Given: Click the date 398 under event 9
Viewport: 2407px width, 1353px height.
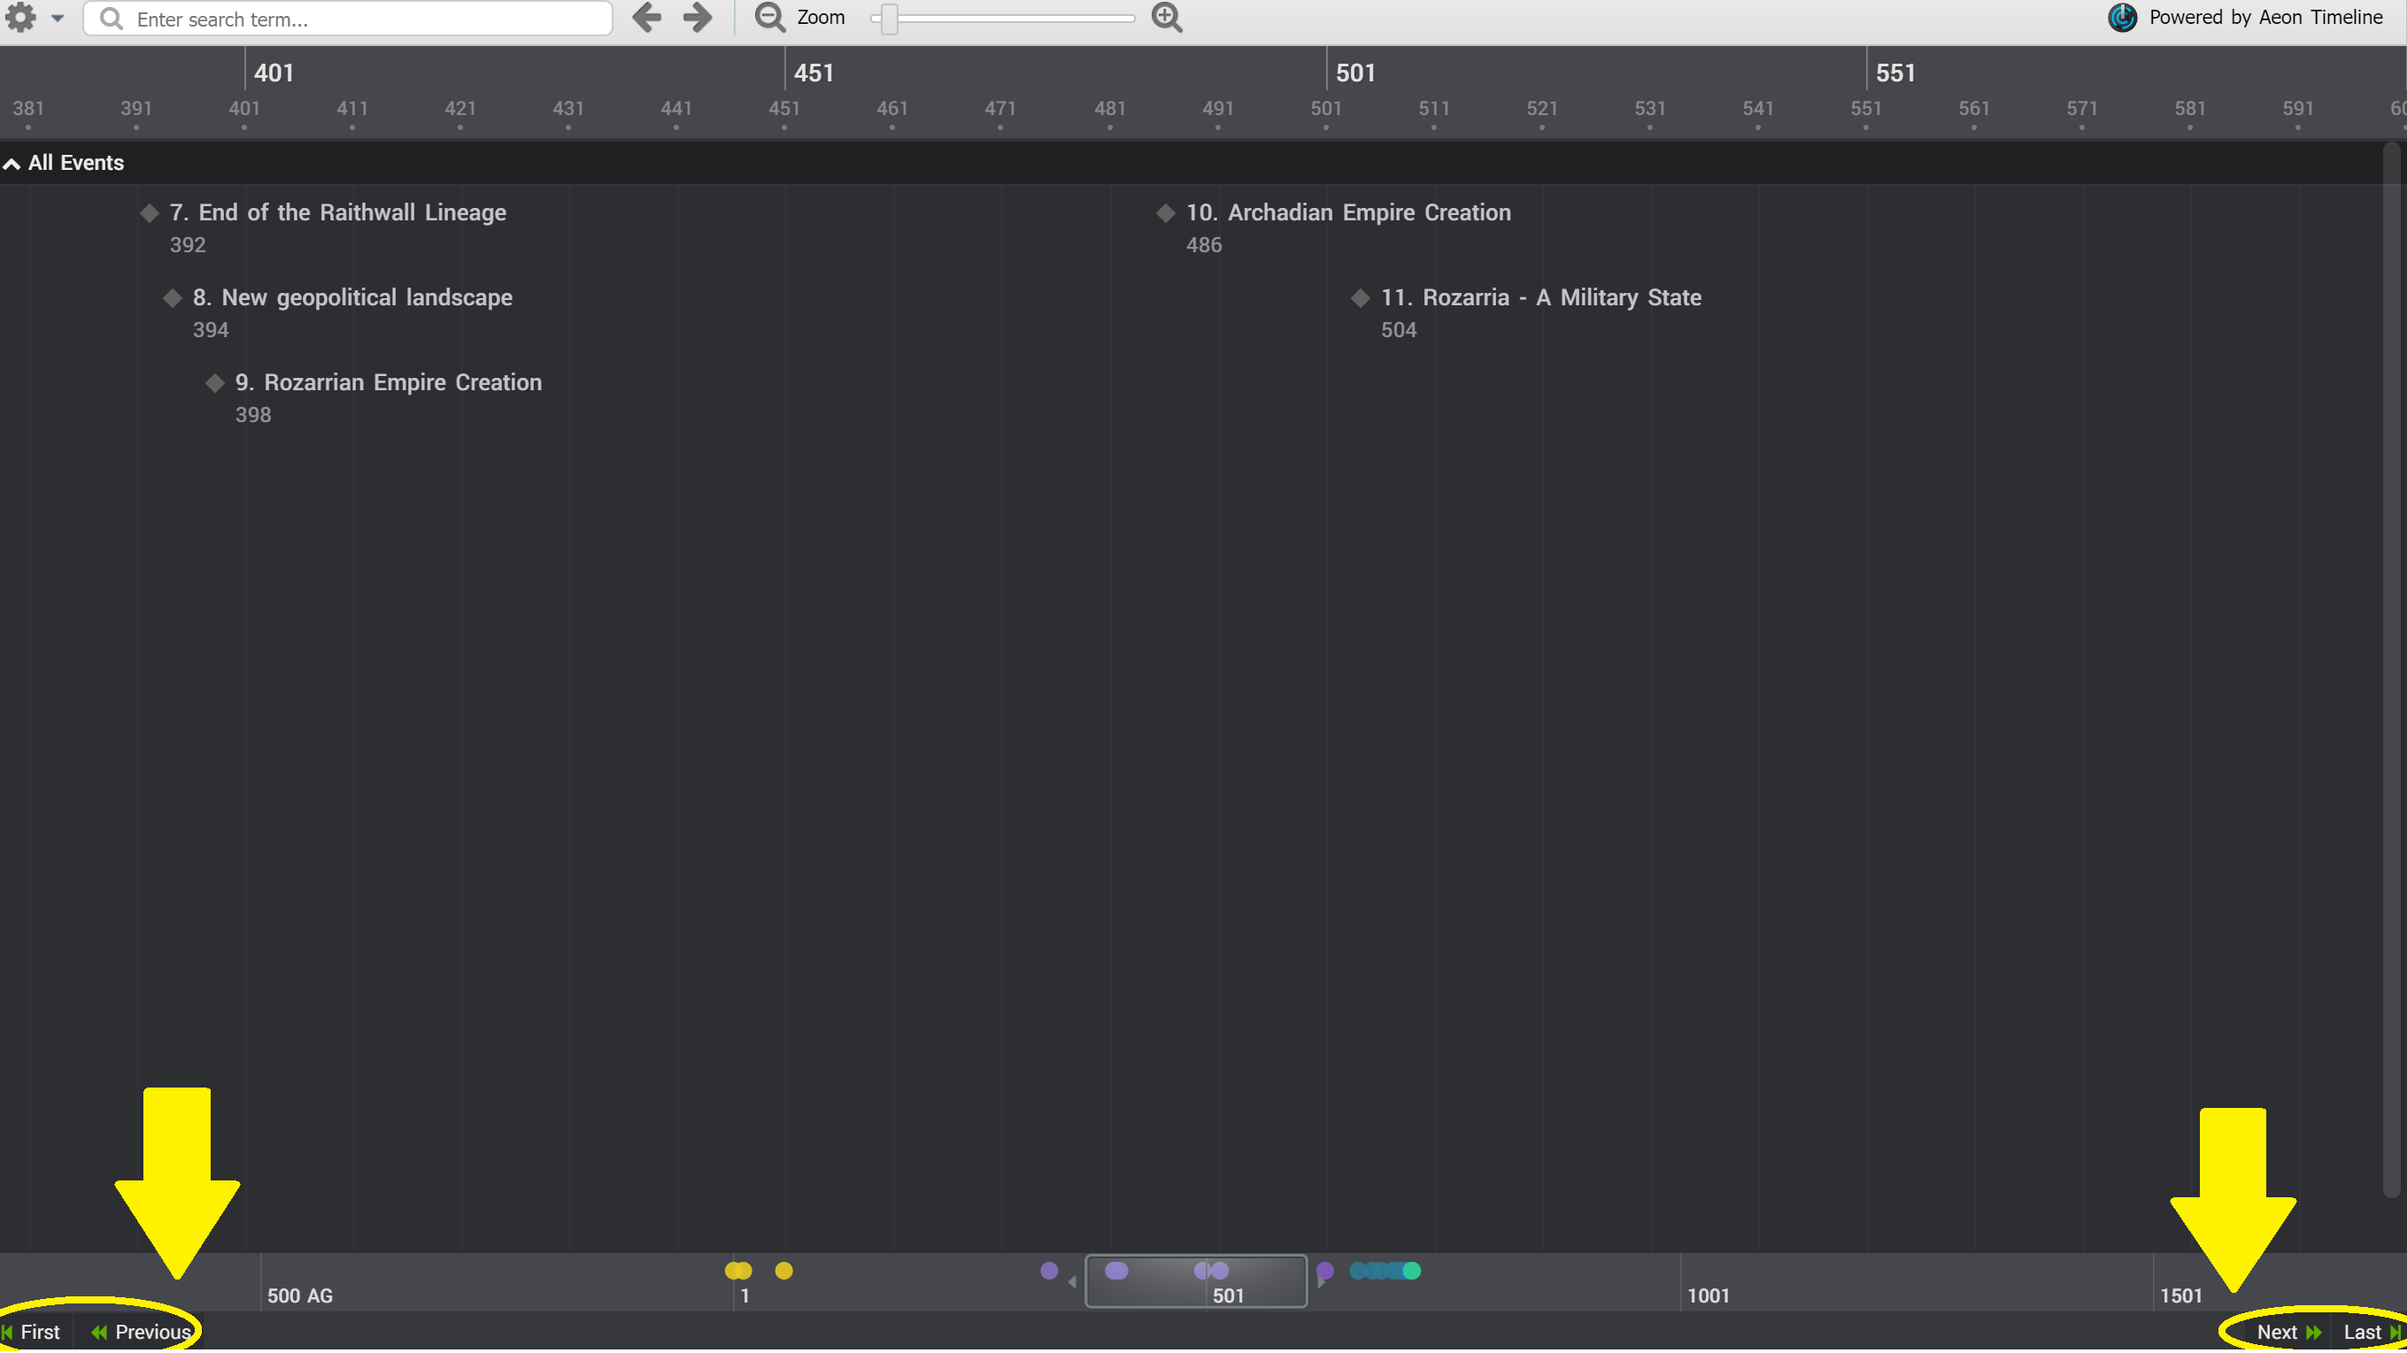Looking at the screenshot, I should [x=252, y=415].
